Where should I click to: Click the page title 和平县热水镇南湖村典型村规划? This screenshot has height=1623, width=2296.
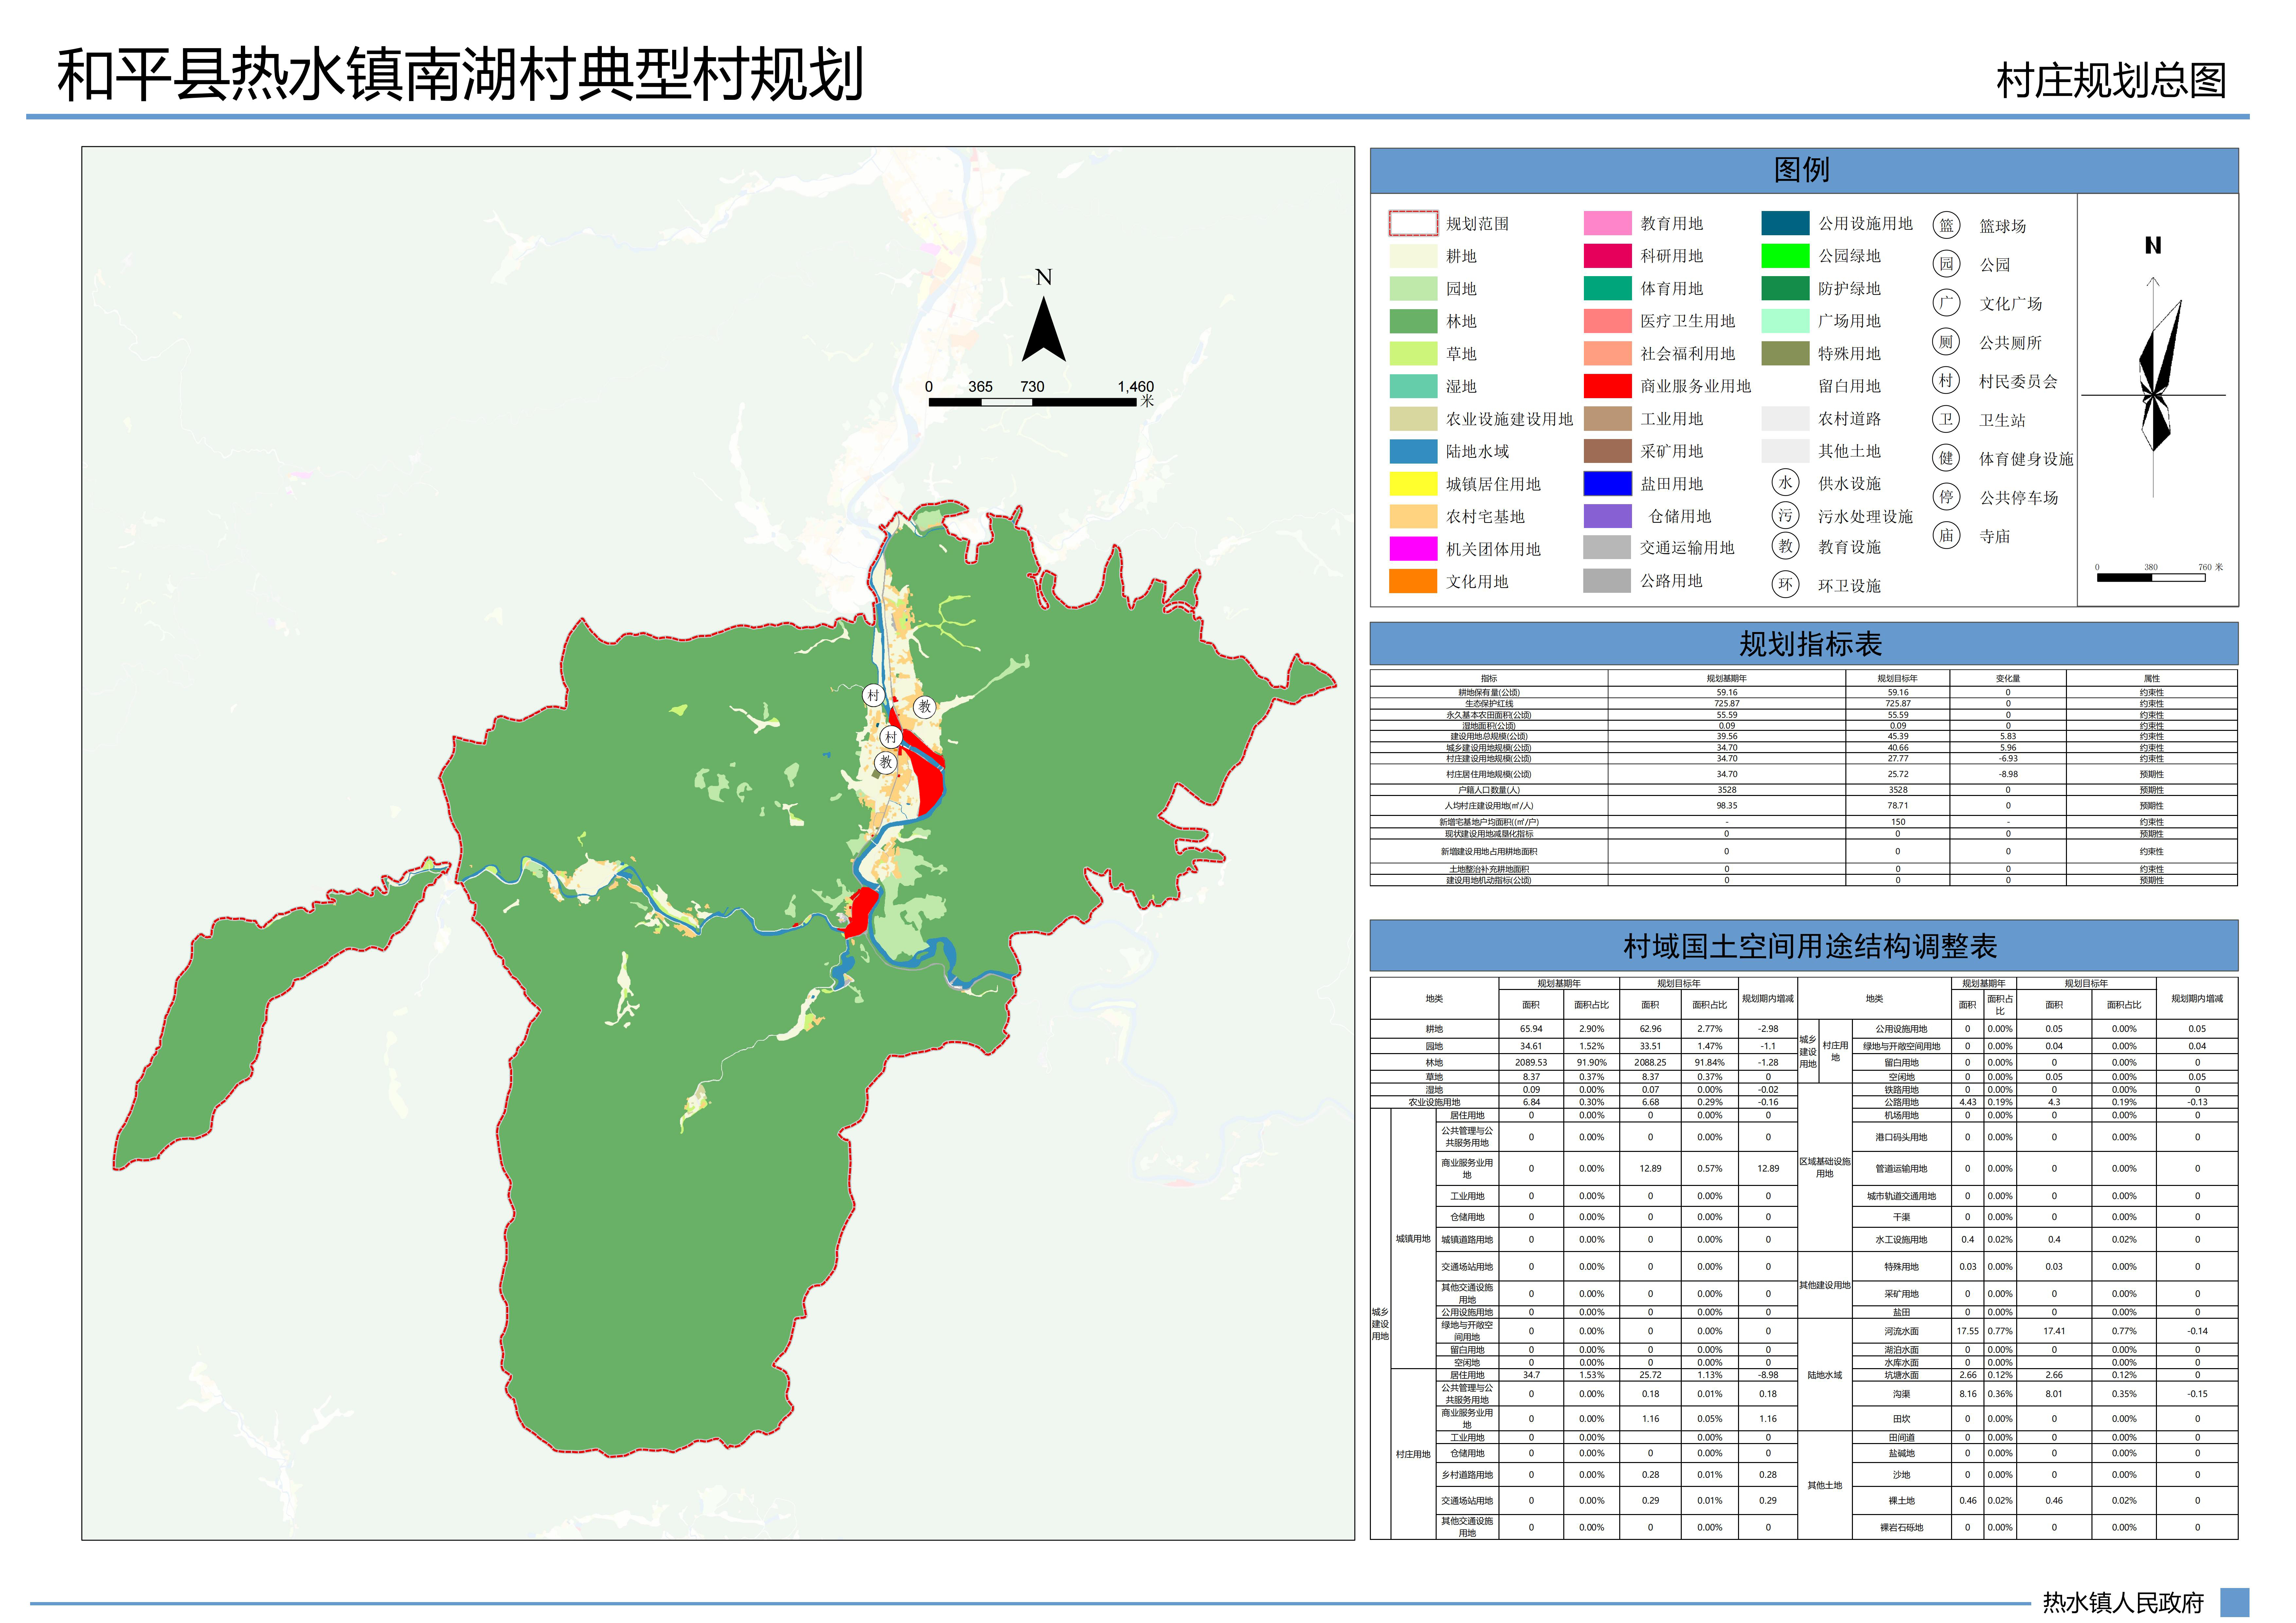460,75
